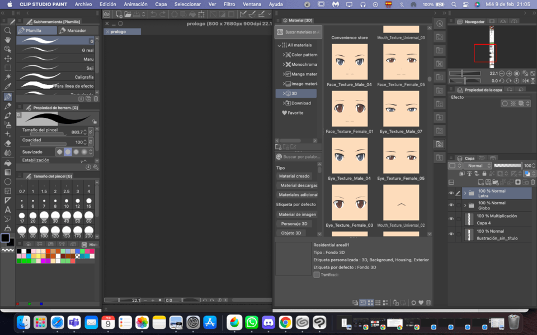Enable the Tramificación checkbox
Image resolution: width=537 pixels, height=335 pixels.
(x=317, y=275)
